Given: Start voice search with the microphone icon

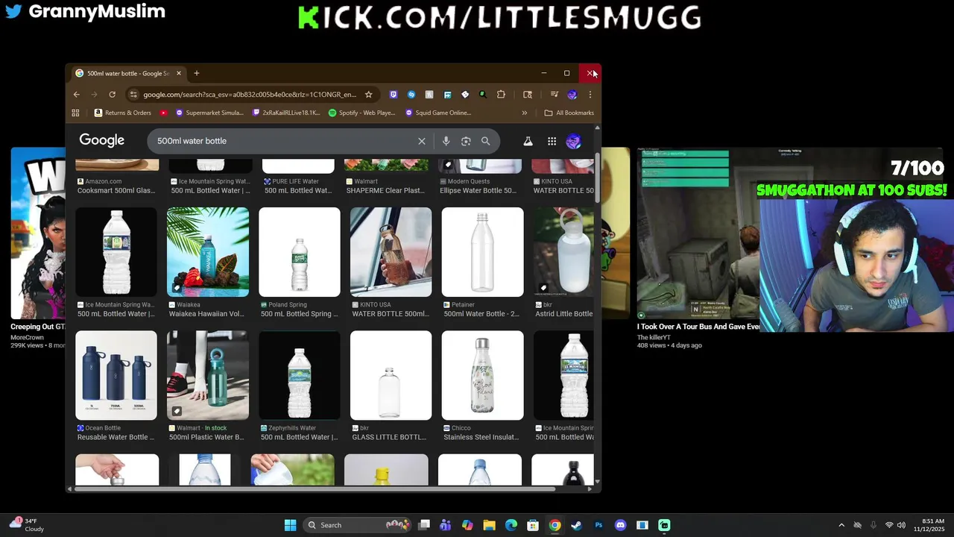Looking at the screenshot, I should coord(446,141).
